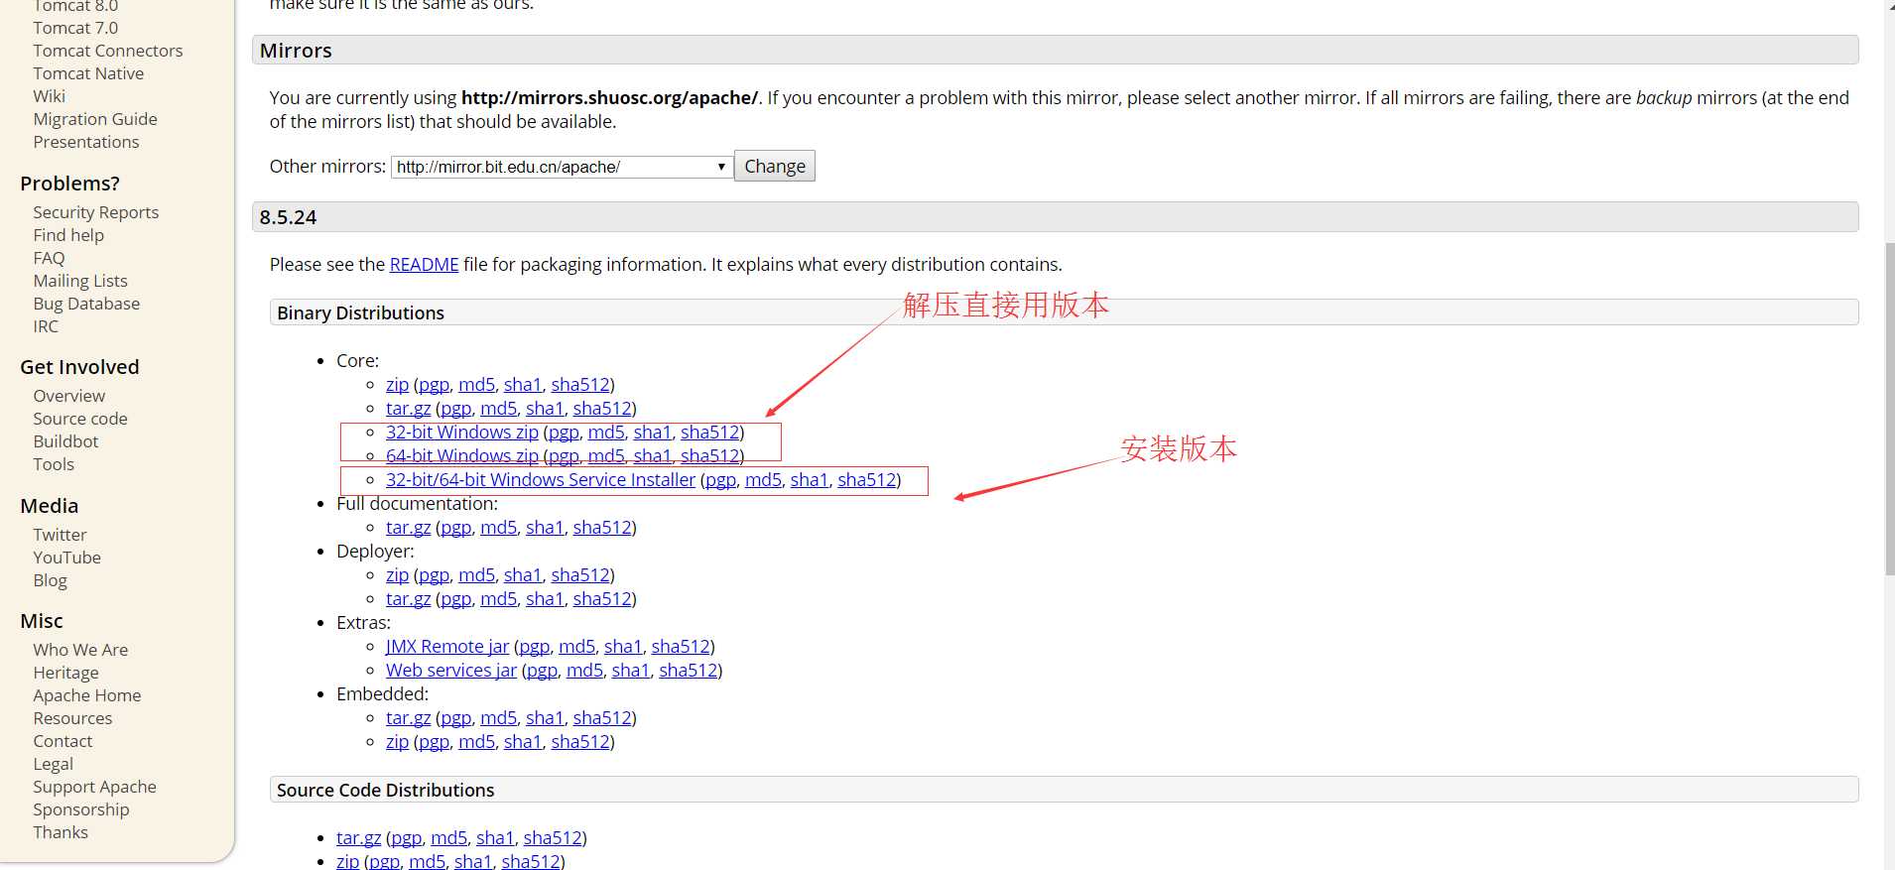Open md5 checksum for JMX Remote jar
This screenshot has height=870, width=1895.
[x=576, y=646]
